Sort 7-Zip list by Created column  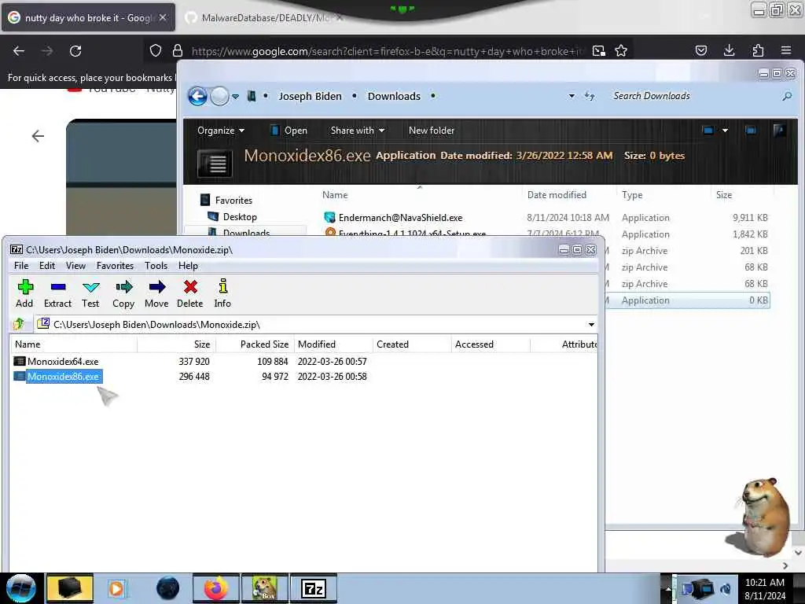pos(412,344)
